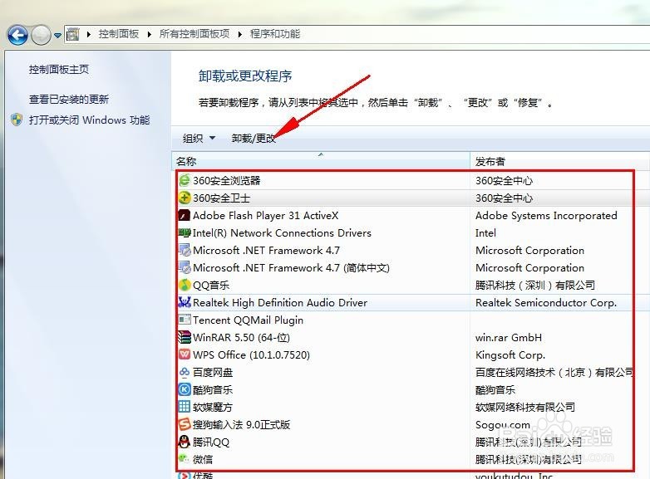
Task: Click the control panel icon in address bar
Action: click(73, 34)
